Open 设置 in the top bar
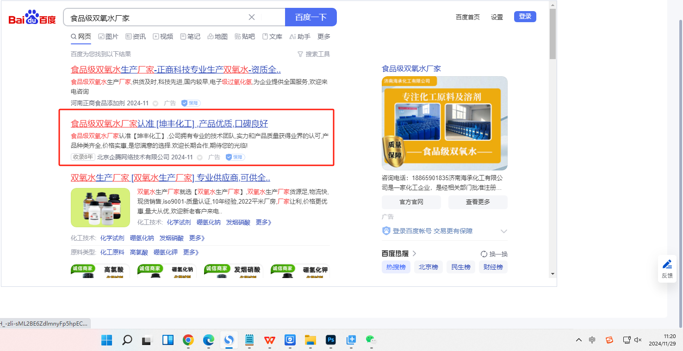 (x=497, y=17)
